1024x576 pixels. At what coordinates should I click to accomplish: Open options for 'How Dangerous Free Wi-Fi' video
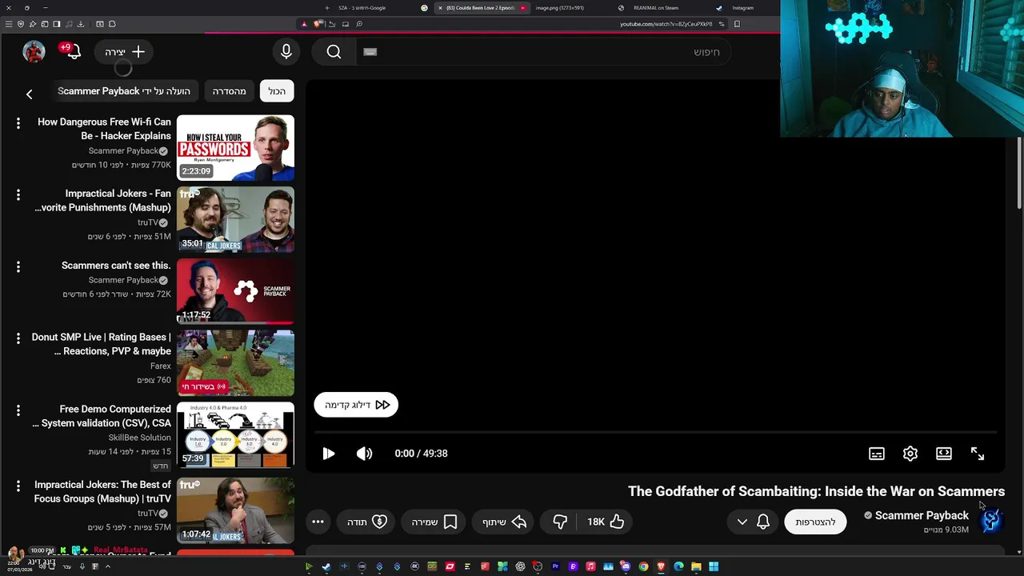pos(18,123)
